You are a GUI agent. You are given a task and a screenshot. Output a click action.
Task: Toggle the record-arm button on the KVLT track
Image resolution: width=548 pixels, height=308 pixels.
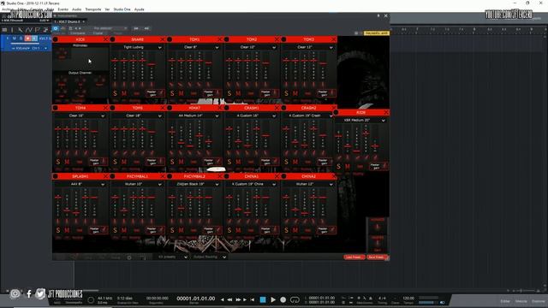pos(27,38)
